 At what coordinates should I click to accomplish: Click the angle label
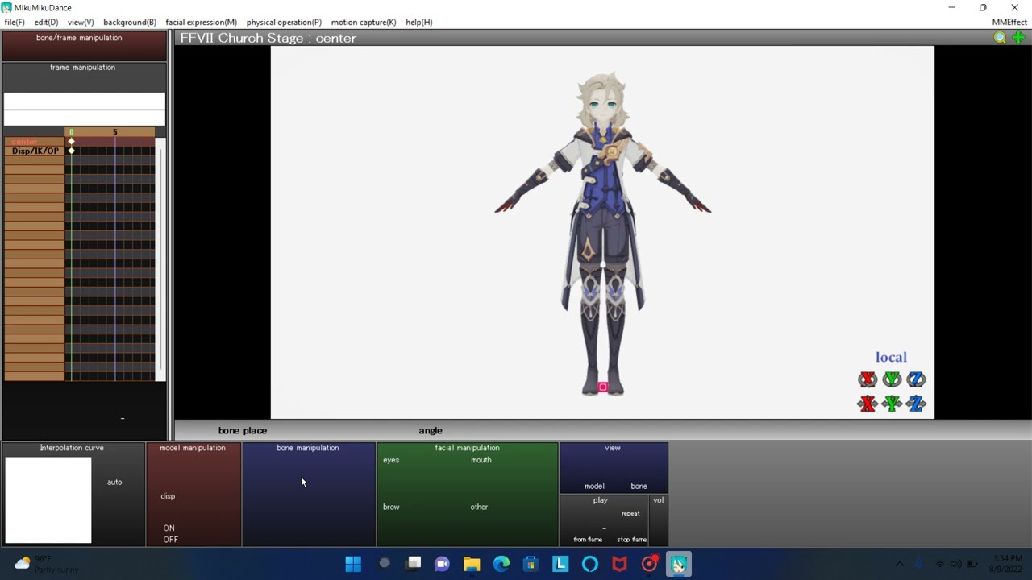click(431, 430)
